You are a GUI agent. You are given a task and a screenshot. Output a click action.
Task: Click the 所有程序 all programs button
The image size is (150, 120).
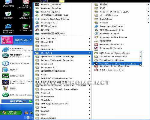pos(17,101)
